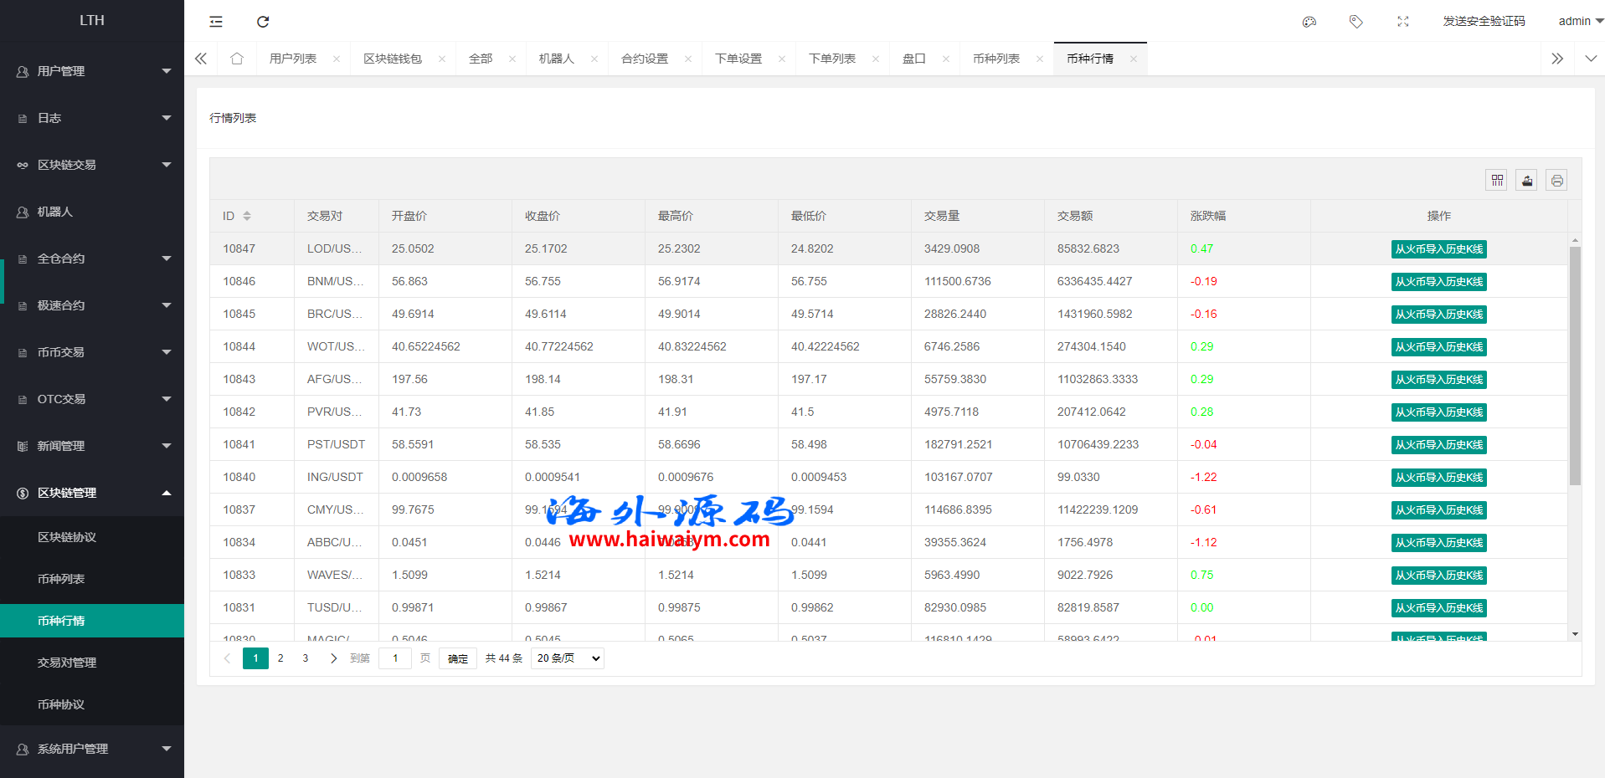
Task: Sort the table by ID column
Action: click(247, 216)
